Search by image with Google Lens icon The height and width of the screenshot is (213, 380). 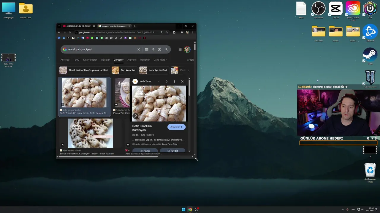(x=159, y=49)
